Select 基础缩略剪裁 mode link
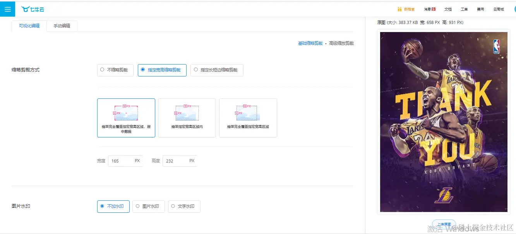Image resolution: width=516 pixels, height=234 pixels. (310, 43)
